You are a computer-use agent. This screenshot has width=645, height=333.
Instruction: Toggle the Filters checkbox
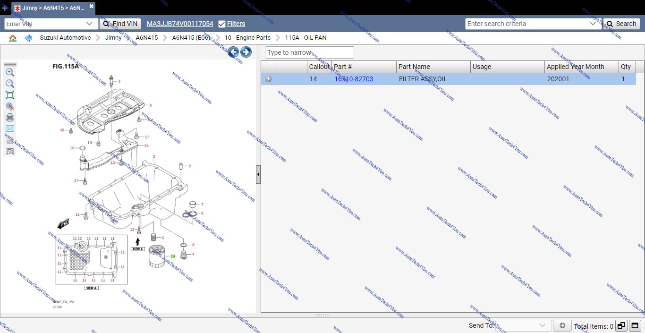tap(222, 24)
